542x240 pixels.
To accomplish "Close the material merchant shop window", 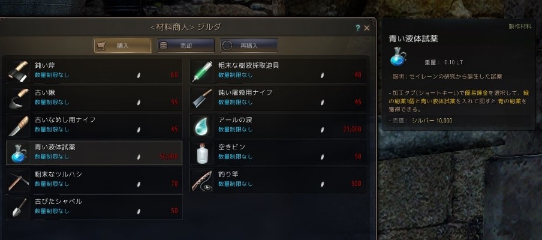I will pyautogui.click(x=367, y=28).
